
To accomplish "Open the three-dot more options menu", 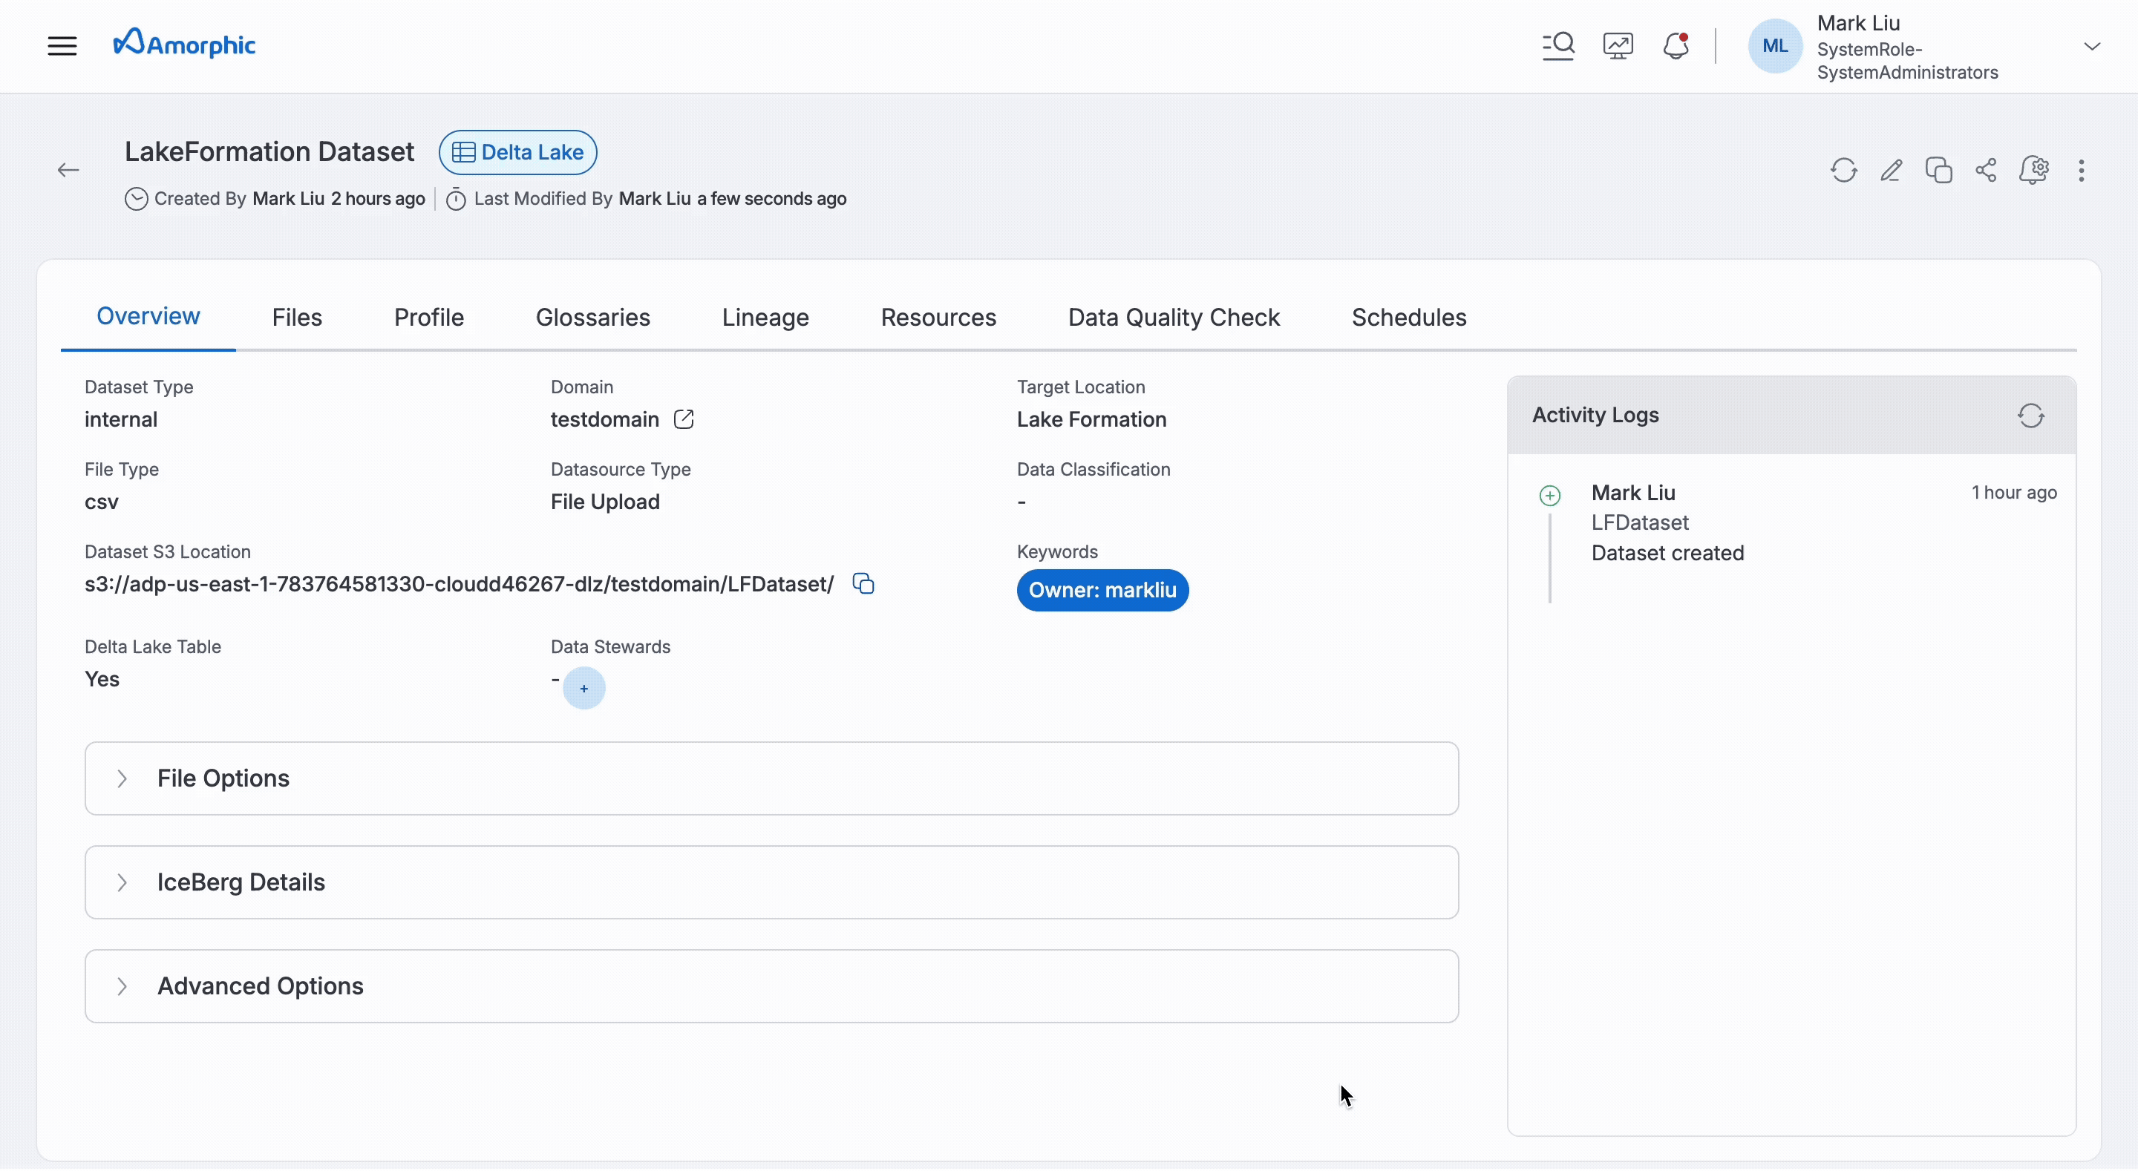I will 2081,171.
